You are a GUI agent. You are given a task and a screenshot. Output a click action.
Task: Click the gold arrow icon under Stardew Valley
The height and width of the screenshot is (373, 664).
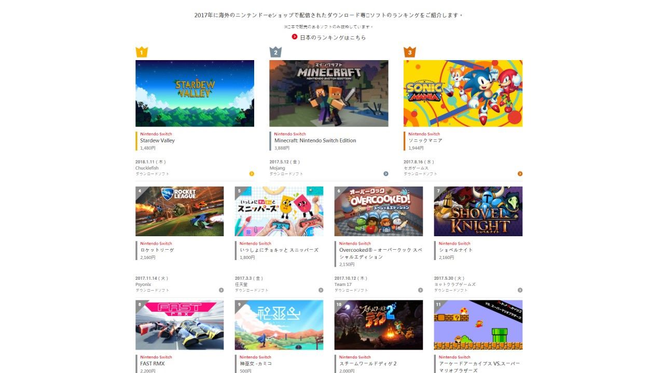coord(252,174)
